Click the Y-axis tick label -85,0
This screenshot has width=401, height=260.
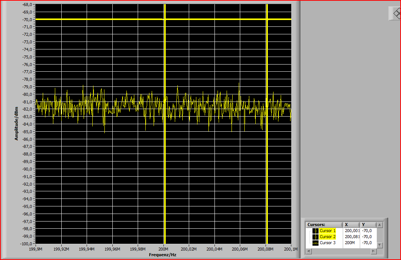point(27,132)
